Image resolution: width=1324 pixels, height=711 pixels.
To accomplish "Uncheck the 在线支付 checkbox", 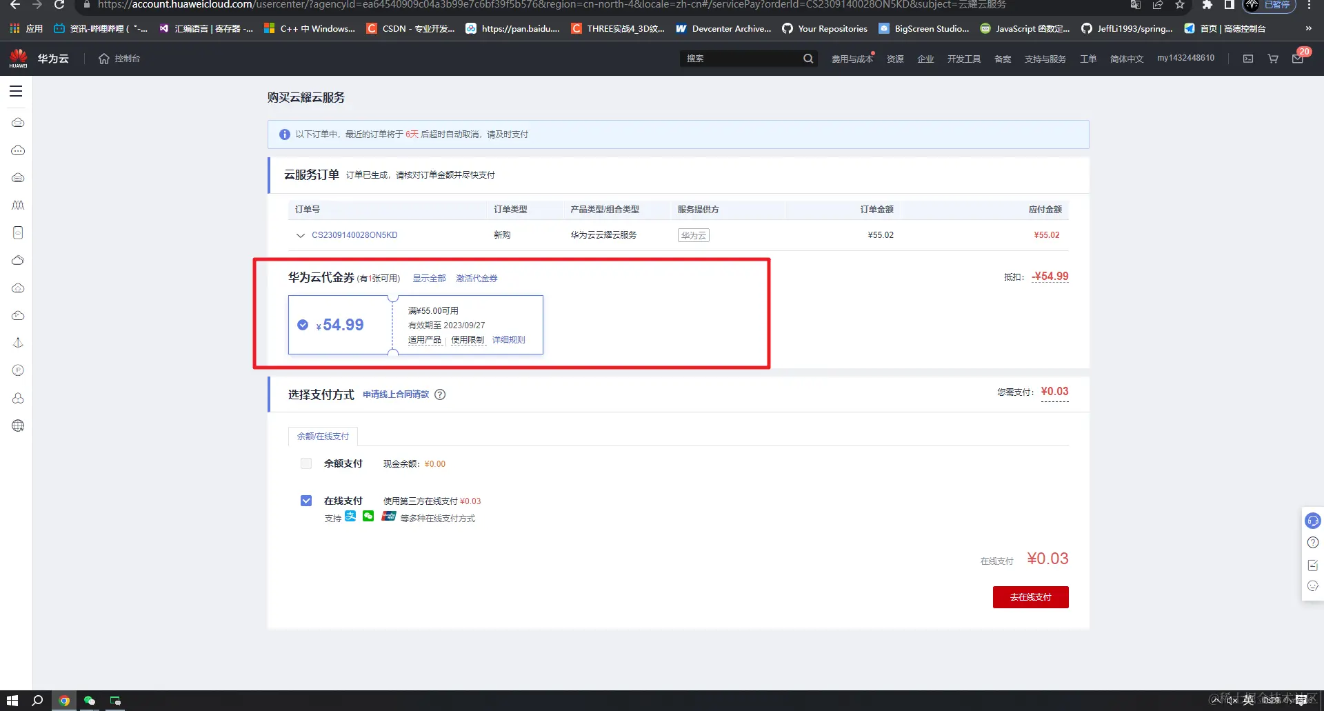I will tap(306, 501).
